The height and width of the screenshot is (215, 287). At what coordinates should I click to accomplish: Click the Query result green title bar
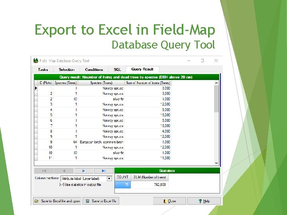click(x=126, y=77)
